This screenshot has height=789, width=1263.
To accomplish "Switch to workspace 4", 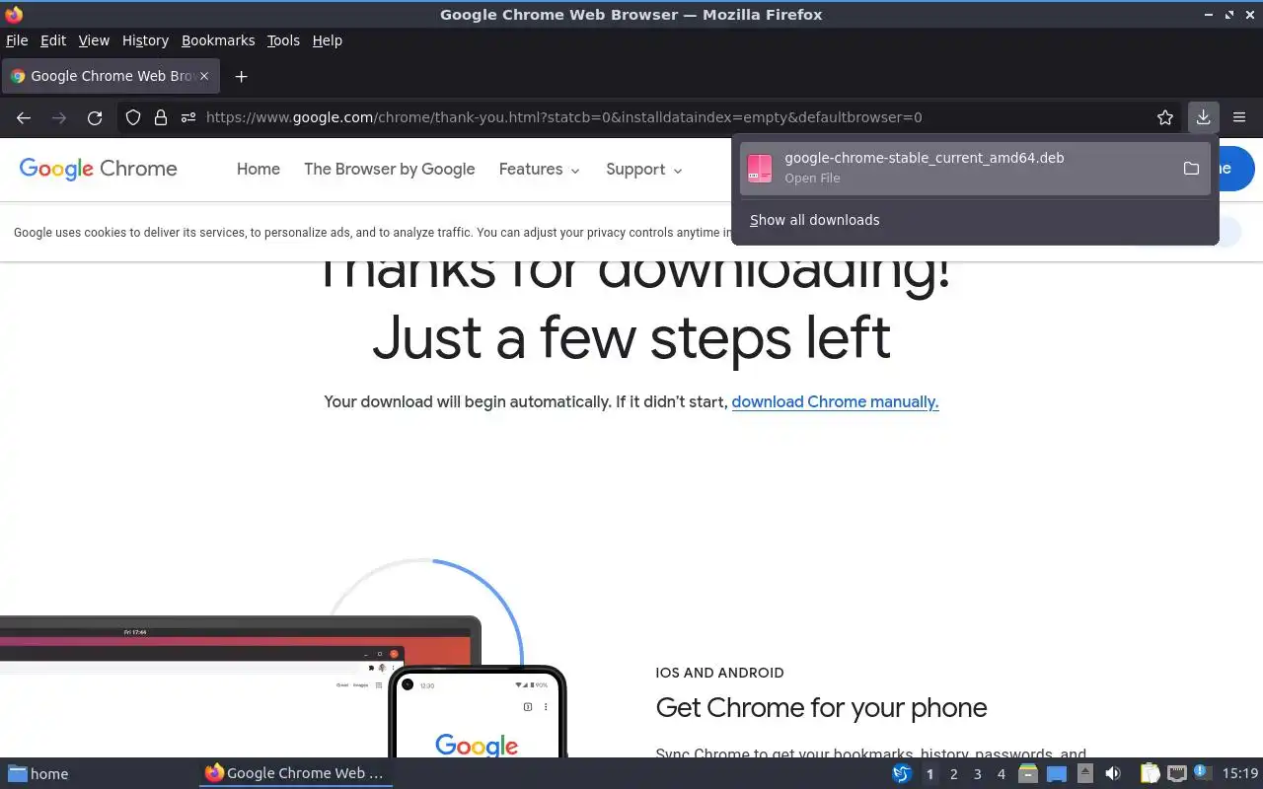I will 1002,774.
